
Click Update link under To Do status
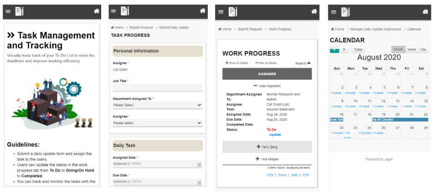pos(275,134)
